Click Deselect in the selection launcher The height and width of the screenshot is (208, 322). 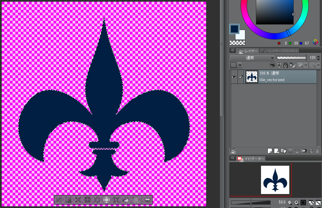(59, 200)
